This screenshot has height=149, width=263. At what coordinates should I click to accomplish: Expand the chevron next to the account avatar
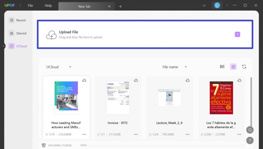[x=204, y=5]
